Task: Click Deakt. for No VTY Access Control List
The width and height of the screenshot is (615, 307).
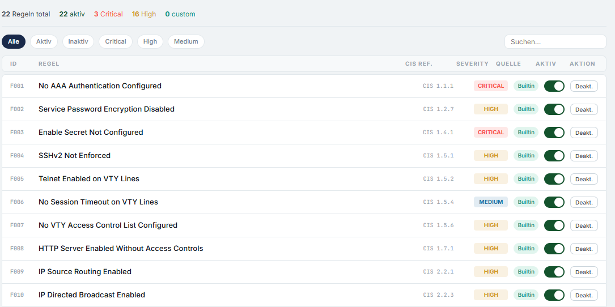Action: tap(584, 225)
